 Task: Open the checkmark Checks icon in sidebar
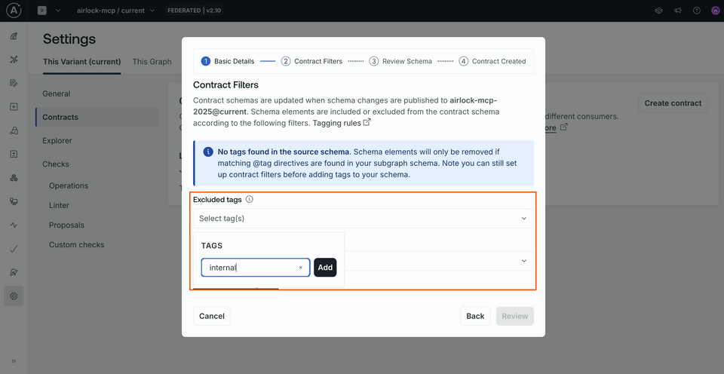point(14,249)
